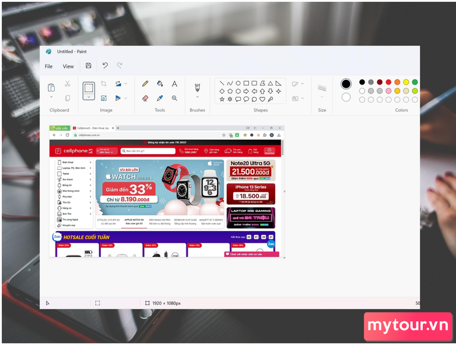456x346 pixels.
Task: Click the bottom-right canvas resize handle
Action: [x=285, y=258]
